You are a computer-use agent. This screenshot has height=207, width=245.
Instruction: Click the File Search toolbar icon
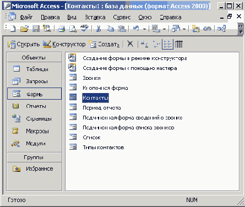pos(47,29)
